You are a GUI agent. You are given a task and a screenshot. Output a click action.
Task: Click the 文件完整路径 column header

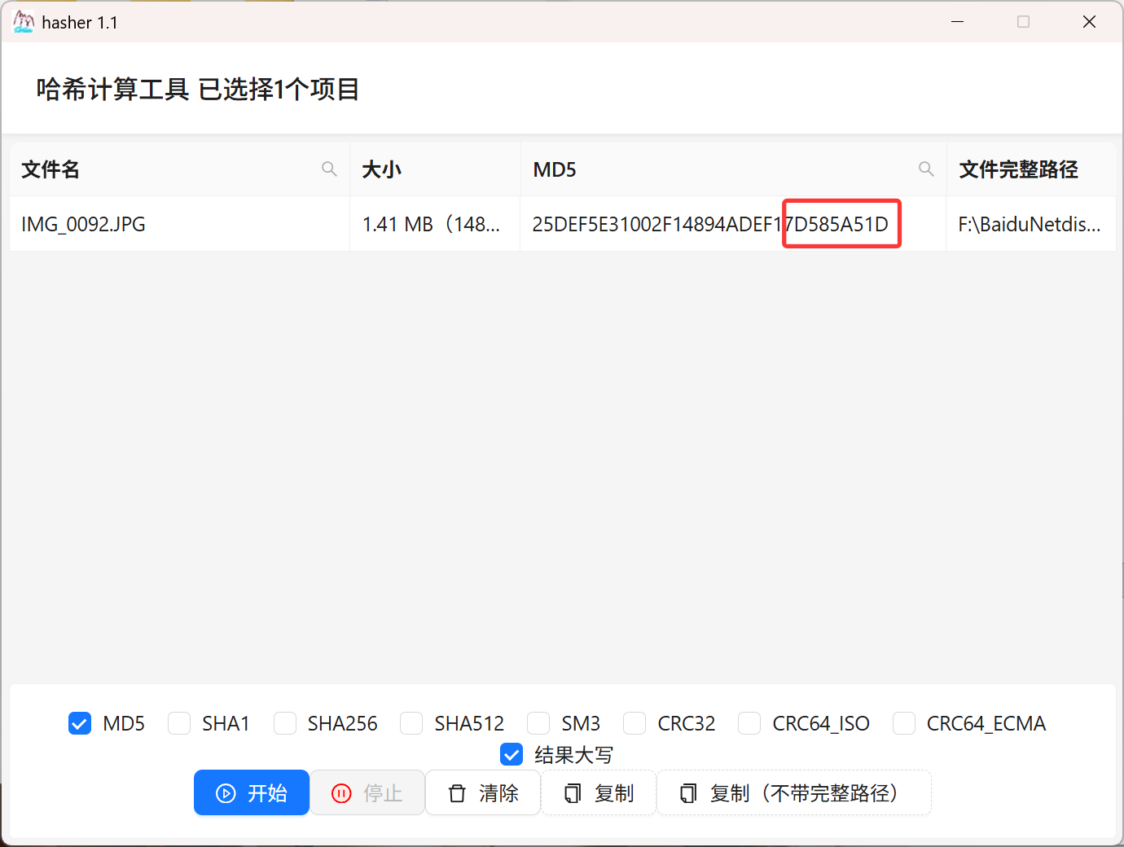[1031, 169]
